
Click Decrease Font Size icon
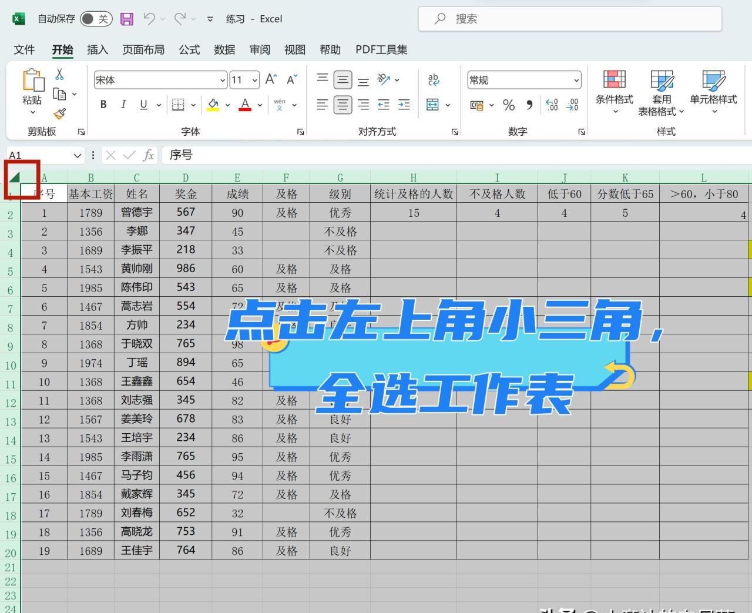[292, 79]
